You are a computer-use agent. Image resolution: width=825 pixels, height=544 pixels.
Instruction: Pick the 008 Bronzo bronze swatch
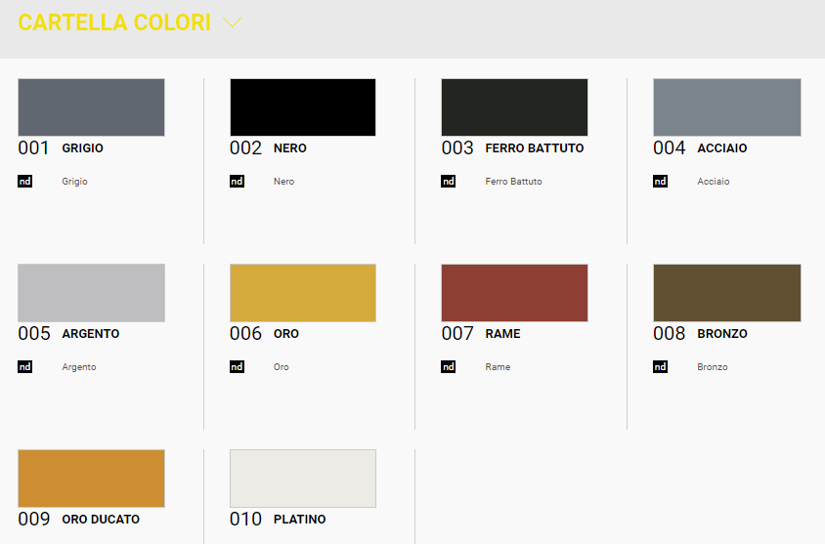pos(726,293)
